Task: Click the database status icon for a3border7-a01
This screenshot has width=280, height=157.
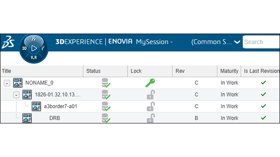Action: [106, 106]
